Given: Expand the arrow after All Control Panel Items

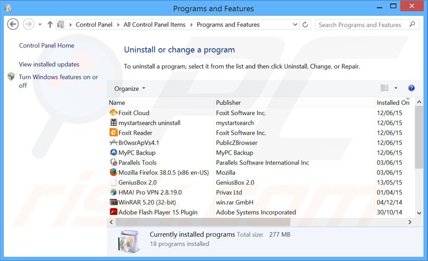Looking at the screenshot, I should pos(191,25).
